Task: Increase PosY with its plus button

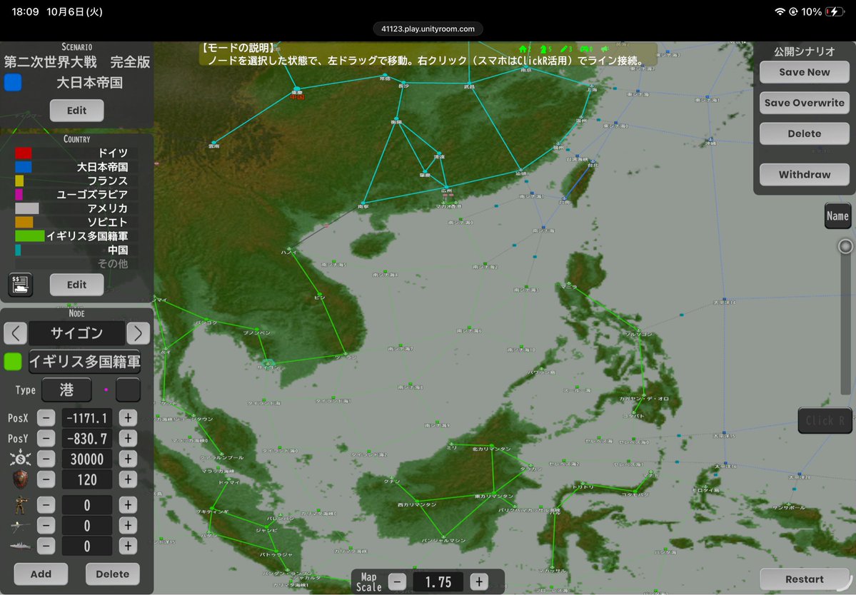Action: 128,439
